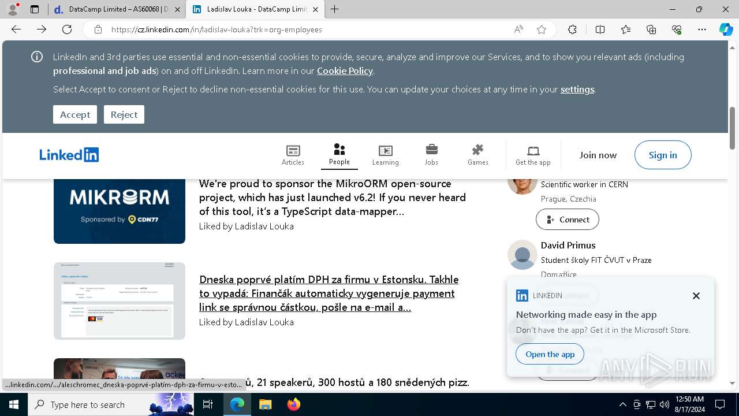739x416 pixels.
Task: Open a new tab
Action: click(335, 9)
